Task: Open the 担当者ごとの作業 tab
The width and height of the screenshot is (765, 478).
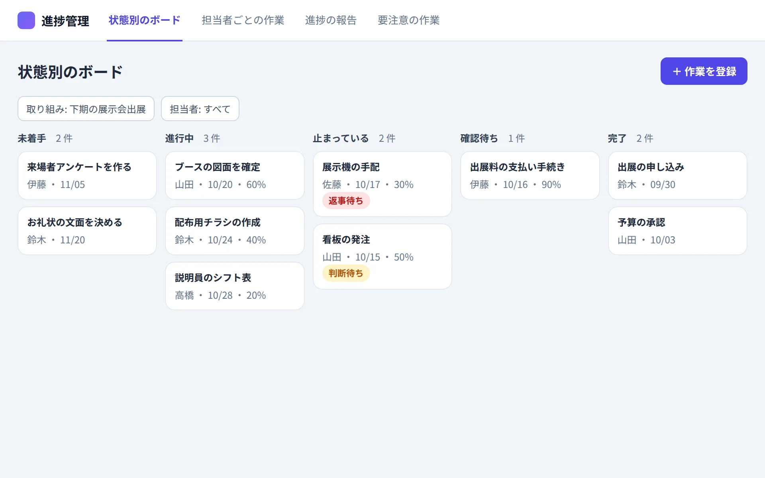Action: [x=243, y=20]
